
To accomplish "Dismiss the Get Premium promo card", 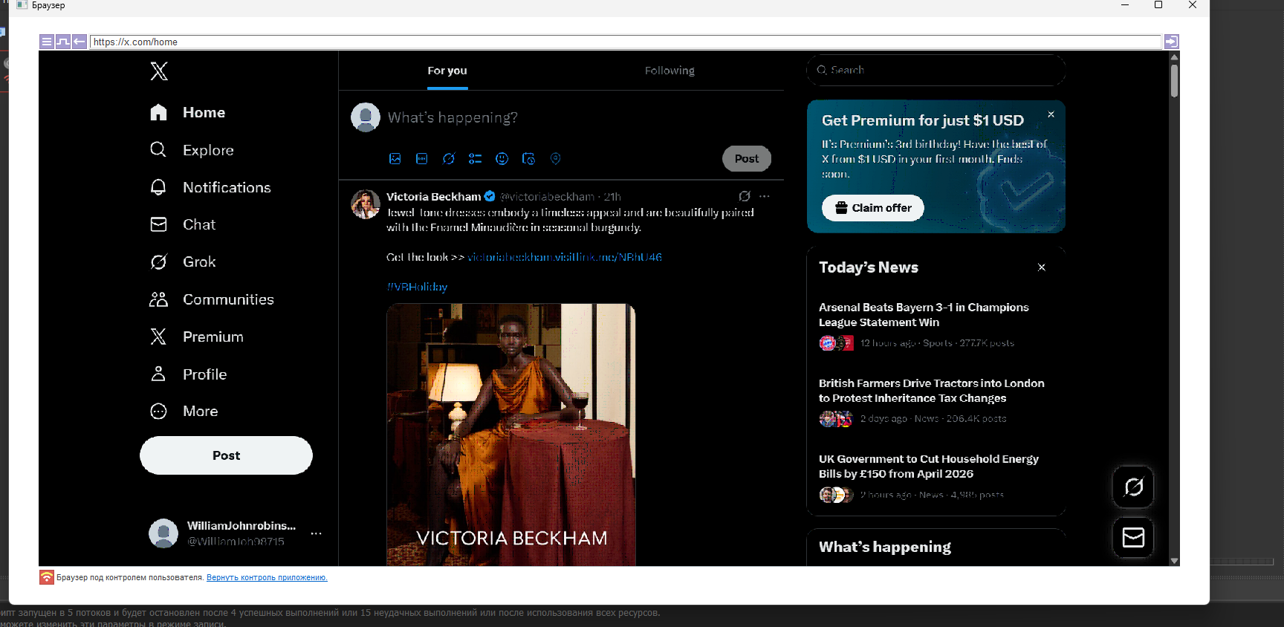I will [x=1051, y=114].
